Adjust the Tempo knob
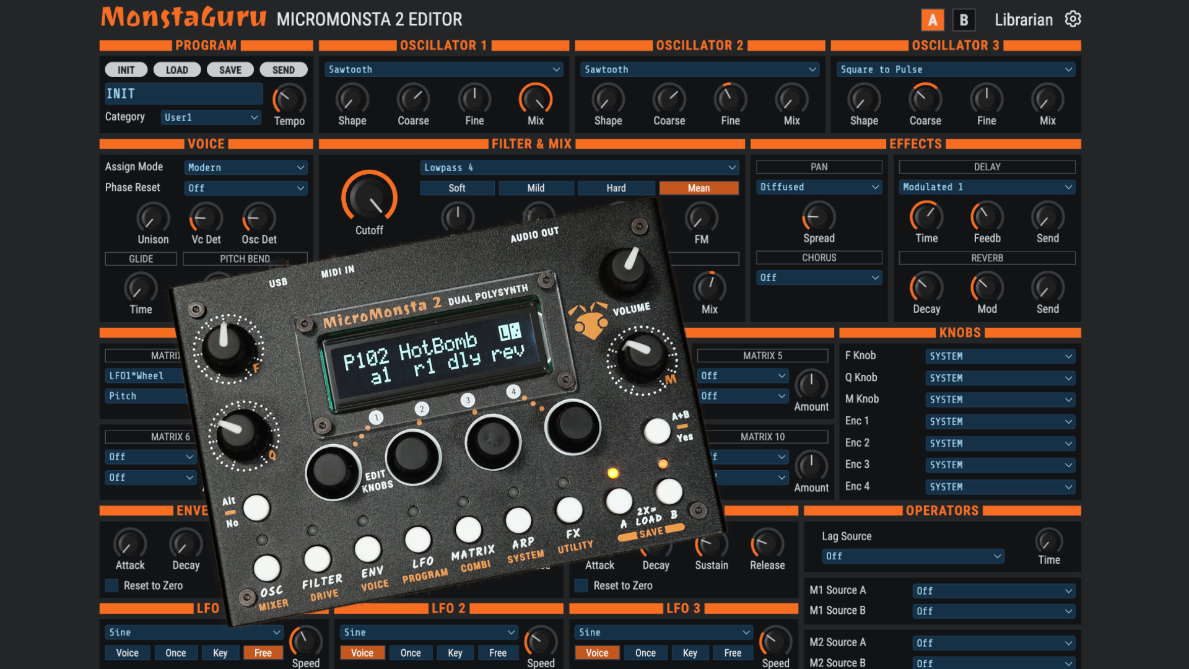Screen dimensions: 1189x669 [x=289, y=99]
